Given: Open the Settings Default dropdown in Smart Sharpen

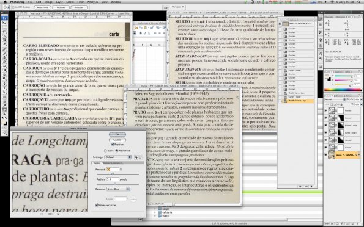Looking at the screenshot, I should tap(118, 157).
